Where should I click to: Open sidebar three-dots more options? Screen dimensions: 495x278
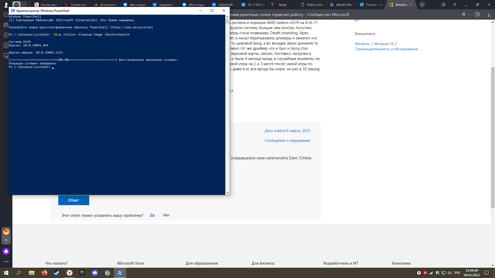pos(6,262)
